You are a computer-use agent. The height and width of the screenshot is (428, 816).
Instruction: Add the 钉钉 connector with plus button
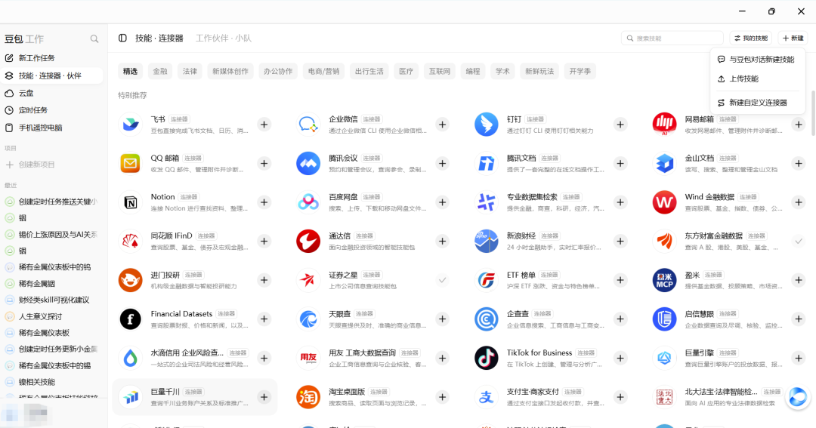620,125
